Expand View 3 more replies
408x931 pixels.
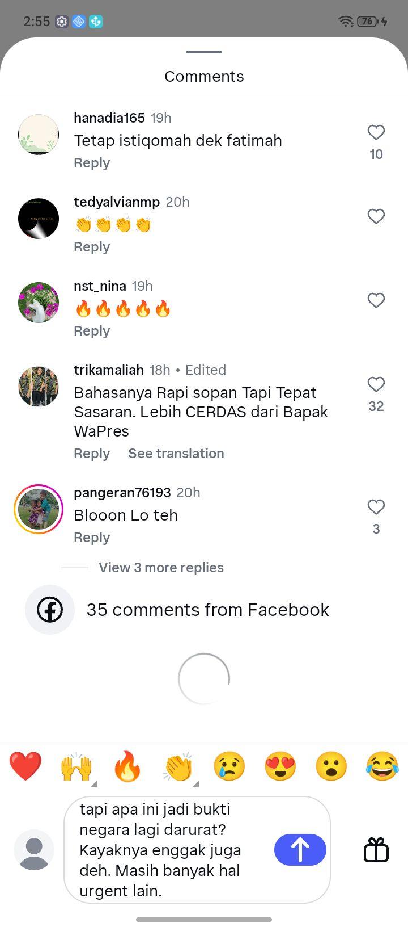(x=161, y=568)
